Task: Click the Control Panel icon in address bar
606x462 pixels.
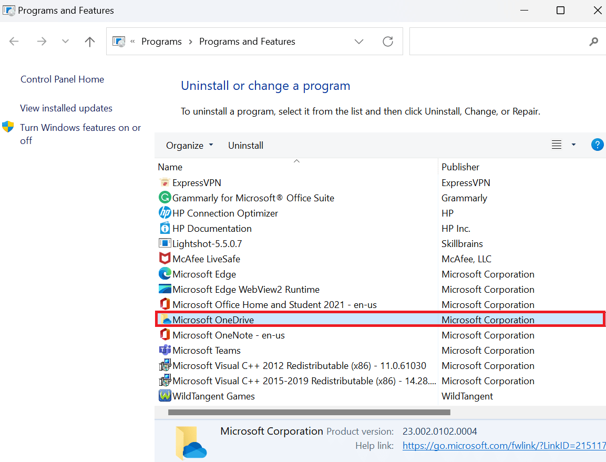Action: [119, 42]
